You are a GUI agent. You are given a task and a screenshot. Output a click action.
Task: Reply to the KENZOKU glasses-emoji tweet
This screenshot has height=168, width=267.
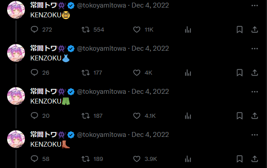[34, 30]
